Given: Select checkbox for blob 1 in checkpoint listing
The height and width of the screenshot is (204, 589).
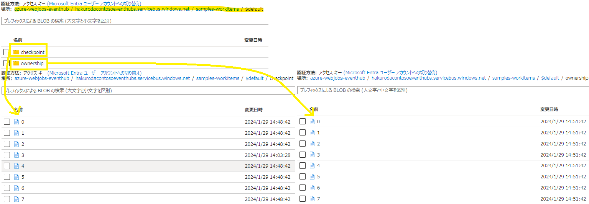Looking at the screenshot, I should (7, 133).
